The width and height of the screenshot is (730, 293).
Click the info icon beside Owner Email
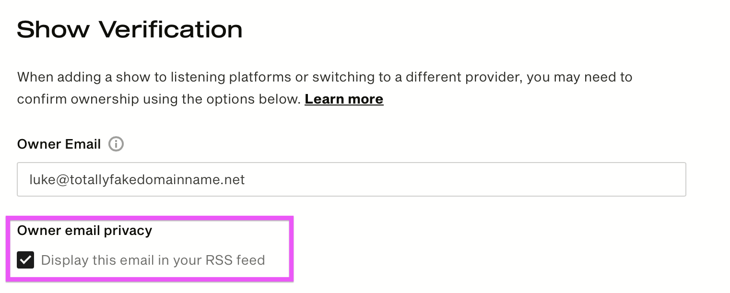pos(116,144)
